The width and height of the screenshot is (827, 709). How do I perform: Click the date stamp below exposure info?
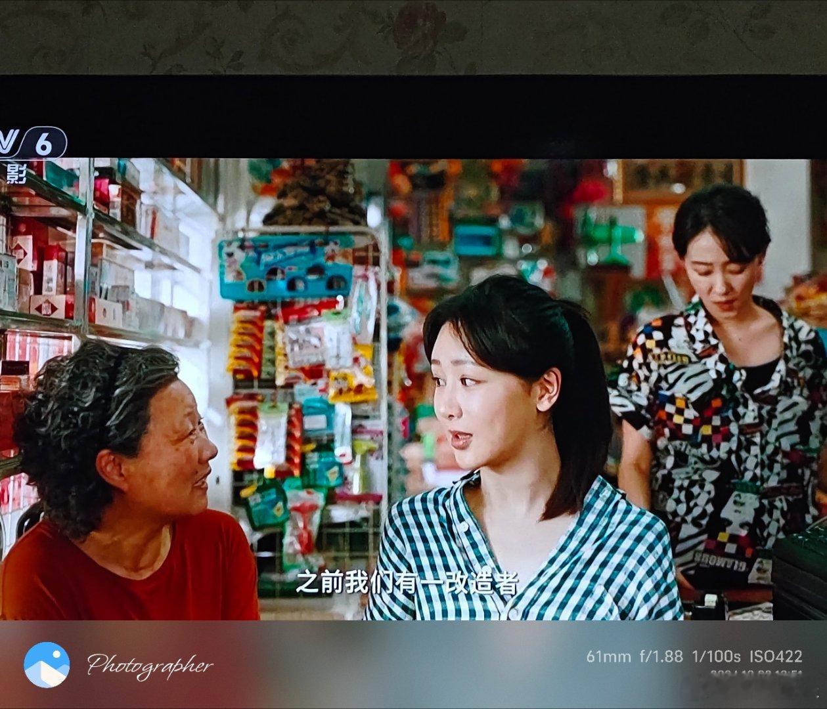pyautogui.click(x=757, y=674)
